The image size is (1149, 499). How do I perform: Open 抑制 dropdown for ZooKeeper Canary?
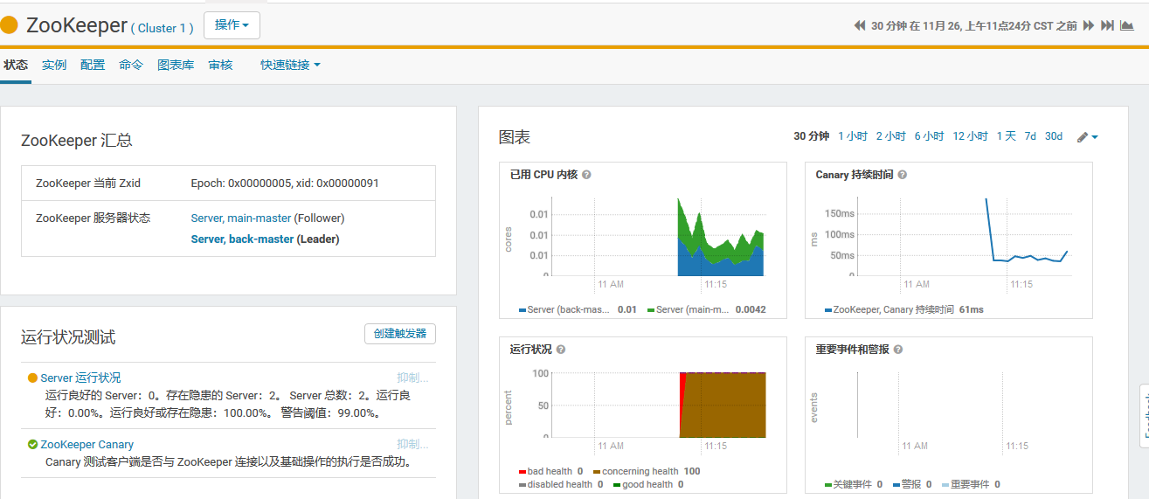pos(412,445)
